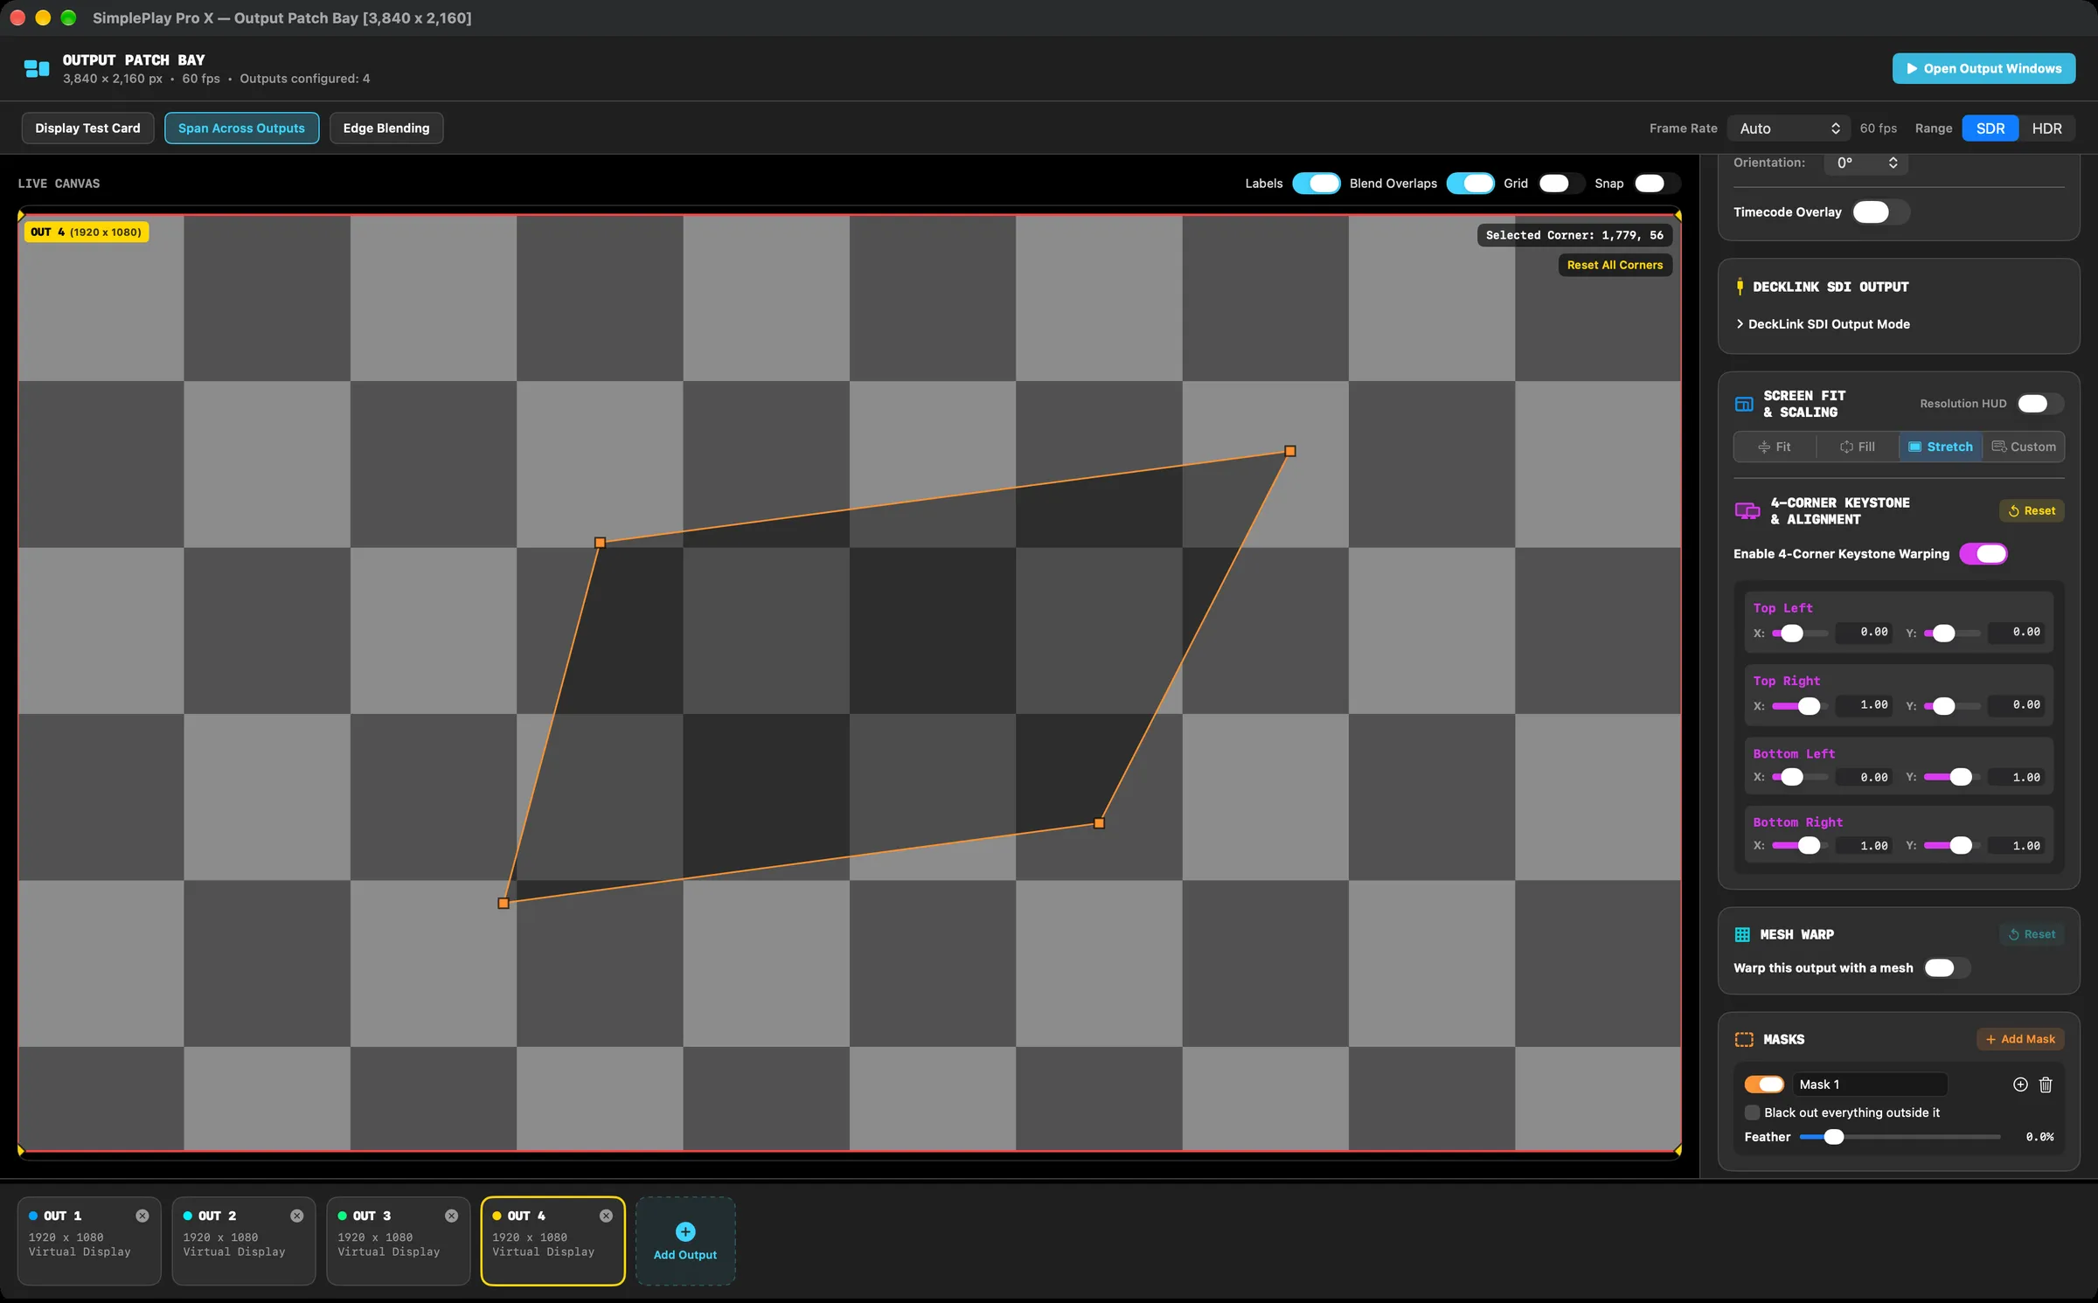Select the top-left keystone corner handle
This screenshot has width=2098, height=1303.
pos(600,543)
